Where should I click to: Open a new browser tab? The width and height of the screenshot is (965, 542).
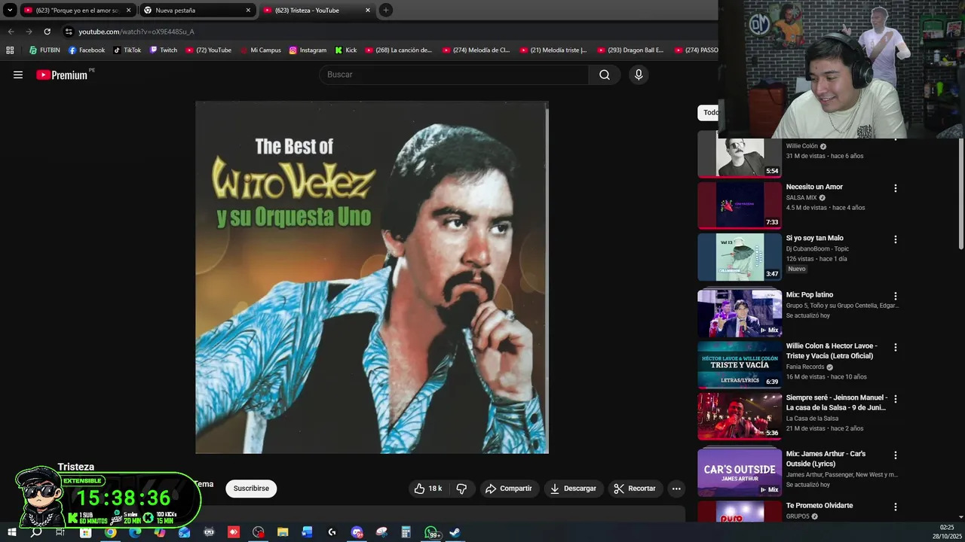385,11
